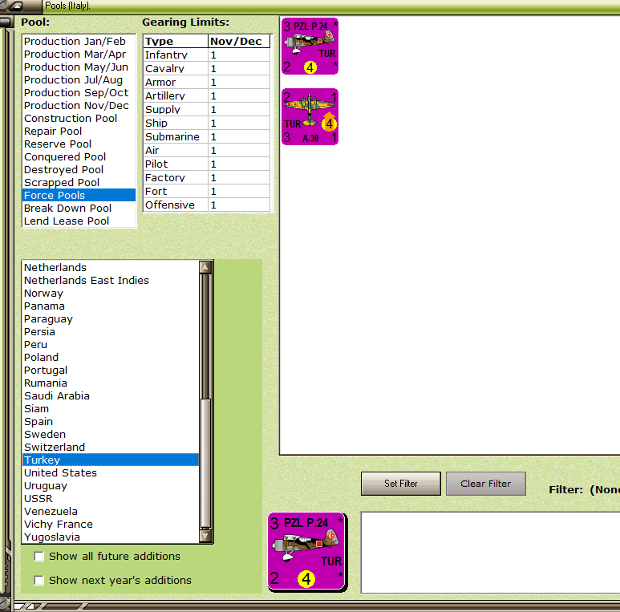Click the unit description text box
The height and width of the screenshot is (612, 620).
pos(490,553)
